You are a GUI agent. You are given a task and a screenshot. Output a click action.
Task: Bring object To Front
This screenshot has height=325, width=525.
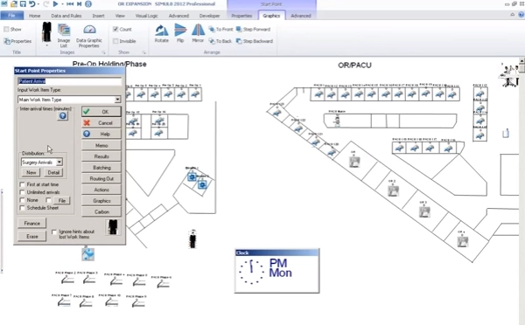[x=220, y=30]
